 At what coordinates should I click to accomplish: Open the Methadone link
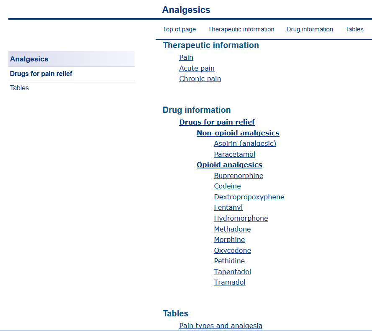tap(232, 229)
